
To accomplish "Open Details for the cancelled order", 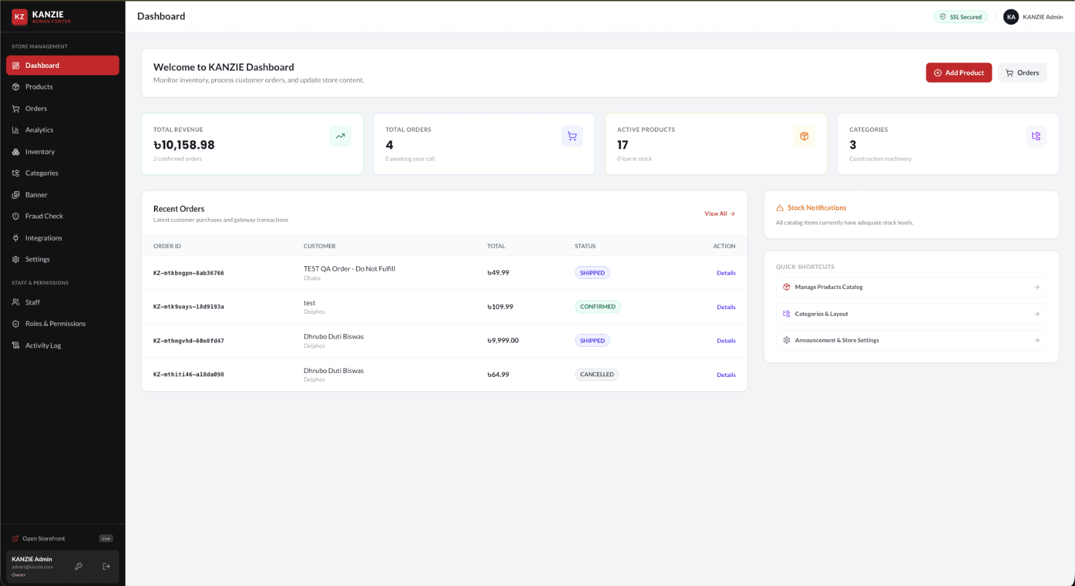I will [726, 375].
